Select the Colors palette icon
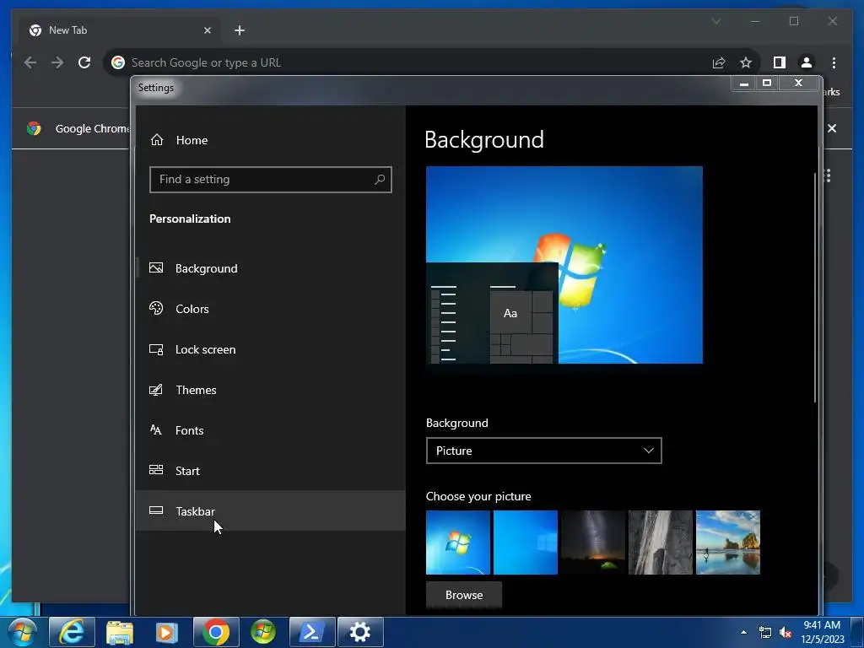Screen dimensions: 864x648 point(156,308)
